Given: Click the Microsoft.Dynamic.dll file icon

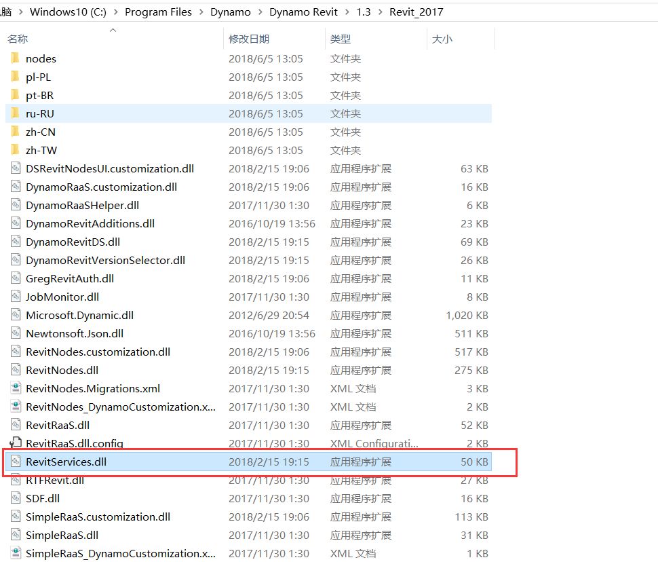Looking at the screenshot, I should (16, 315).
